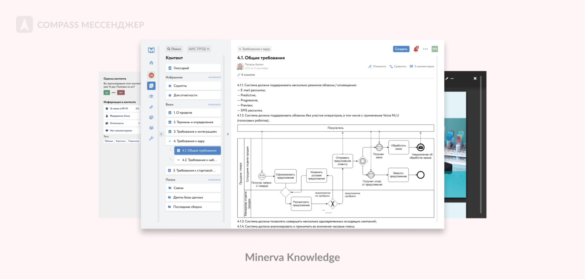The width and height of the screenshot is (585, 279).
Task: Rate content not useful with red 'нет' button
Action: 121,92
